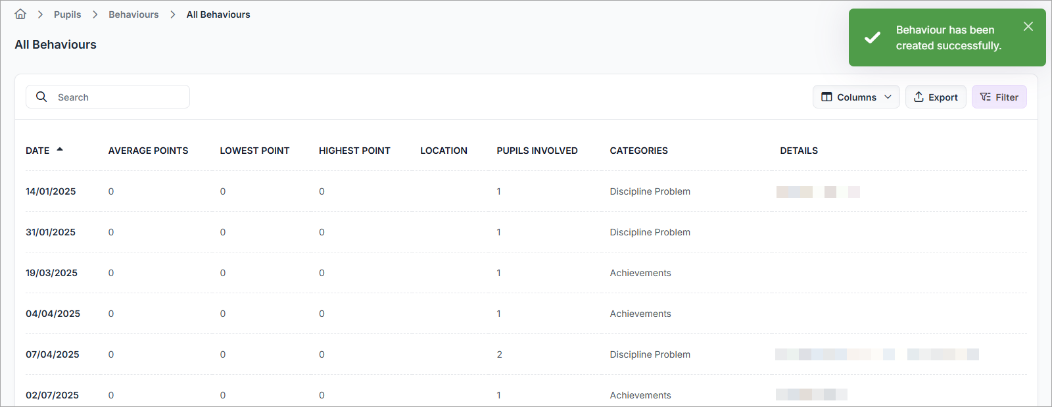The width and height of the screenshot is (1052, 407).
Task: Click the Filter funnel icon
Action: pyautogui.click(x=985, y=97)
